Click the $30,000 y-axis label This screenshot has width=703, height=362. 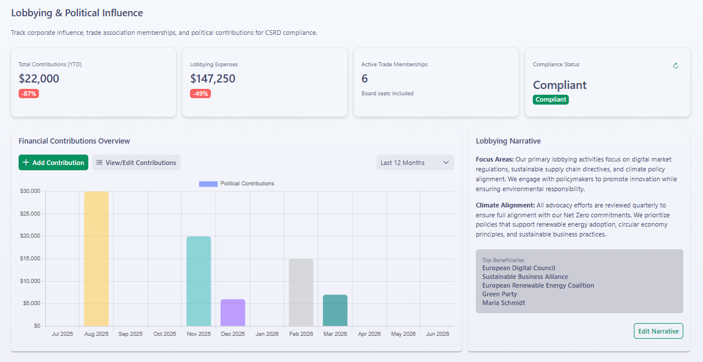coord(30,191)
